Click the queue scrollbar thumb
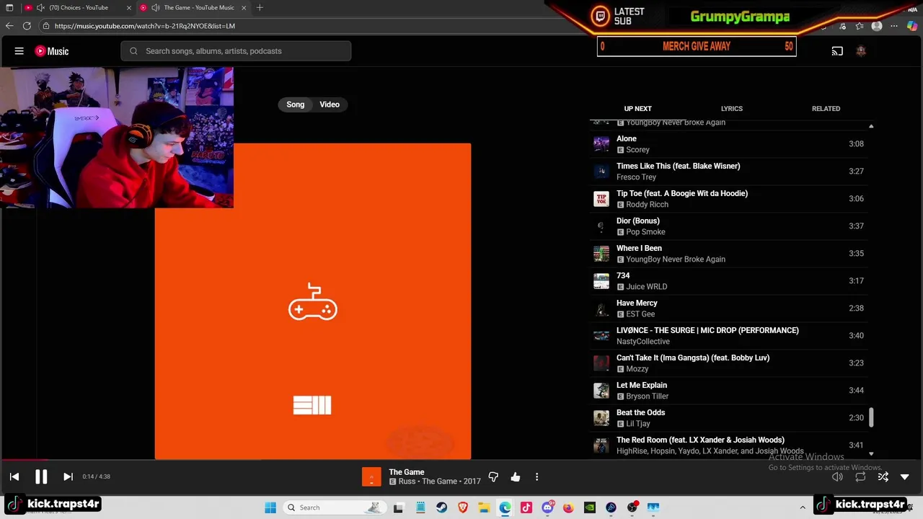 [x=871, y=417]
